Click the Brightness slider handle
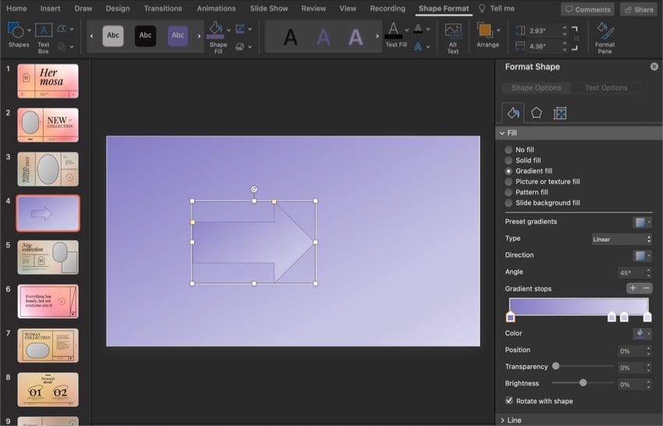Viewport: 663px width, 426px height. pyautogui.click(x=583, y=383)
